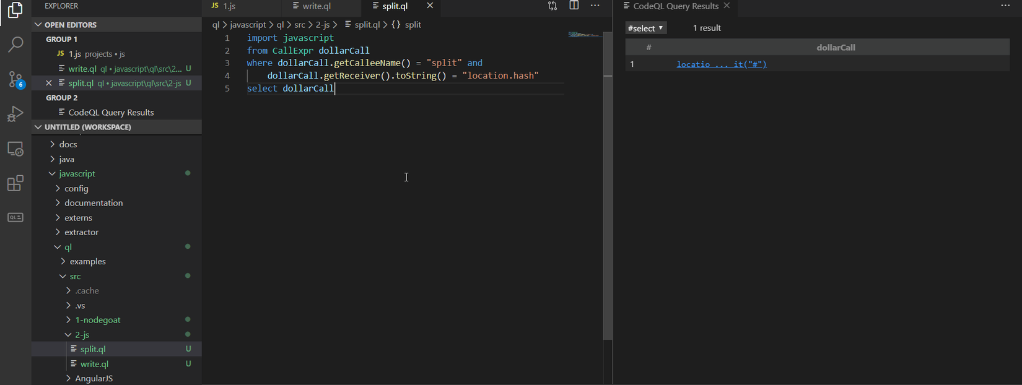Viewport: 1022px width, 385px height.
Task: Click the code minimap preview
Action: [584, 35]
